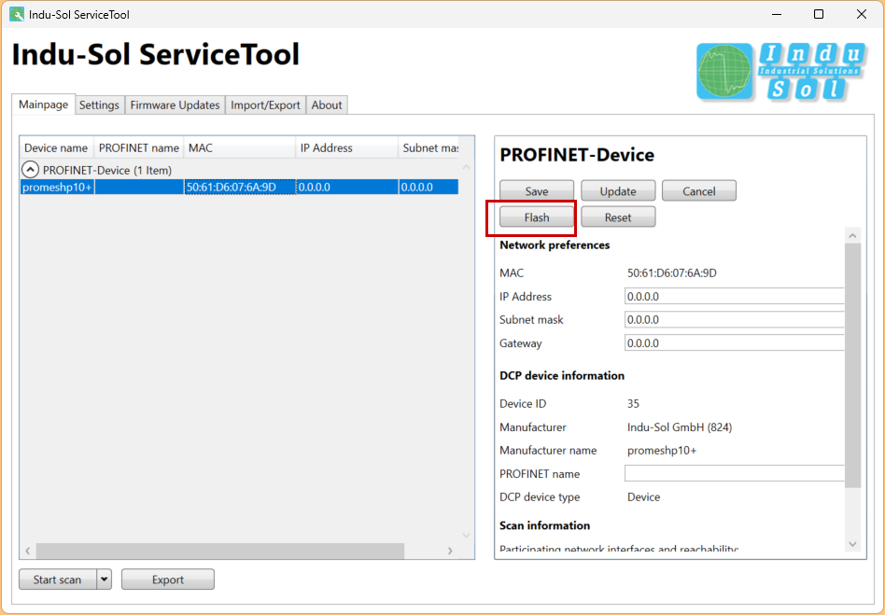This screenshot has width=885, height=615.
Task: Click the device list horizontal scrollbar thumb
Action: (220, 551)
